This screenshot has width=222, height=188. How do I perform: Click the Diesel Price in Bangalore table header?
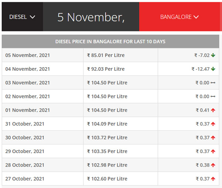pos(110,41)
